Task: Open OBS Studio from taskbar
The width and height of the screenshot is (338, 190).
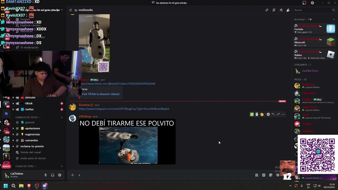Action: tap(37, 186)
